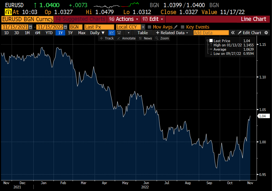Viewport: 272px width, 191px height.
Task: Collapse the legend with the double-chevron
Action: pos(233,33)
